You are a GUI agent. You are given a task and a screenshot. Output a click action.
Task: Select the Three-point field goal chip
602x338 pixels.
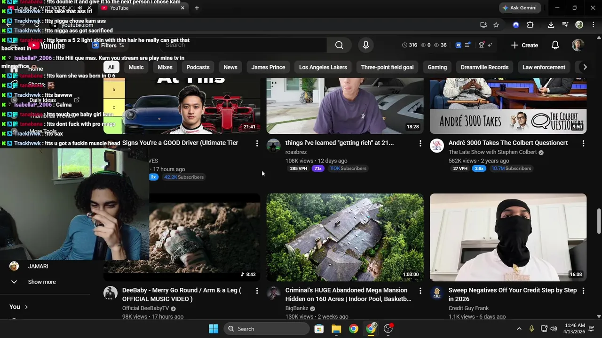tap(388, 67)
